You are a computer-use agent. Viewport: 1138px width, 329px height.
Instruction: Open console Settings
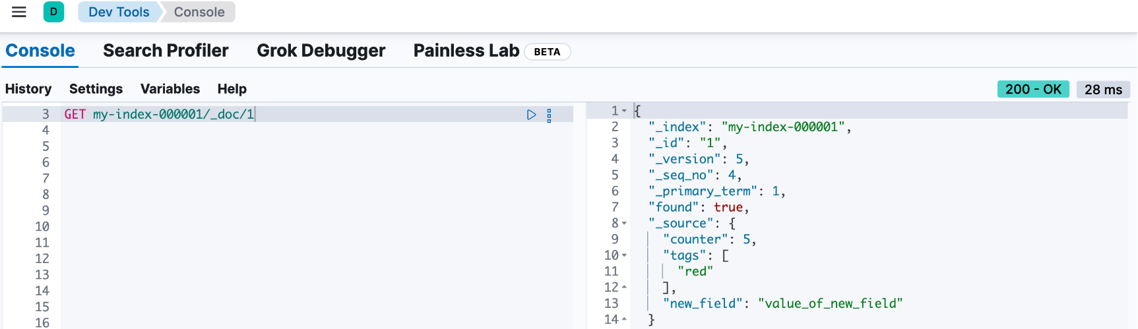tap(96, 89)
